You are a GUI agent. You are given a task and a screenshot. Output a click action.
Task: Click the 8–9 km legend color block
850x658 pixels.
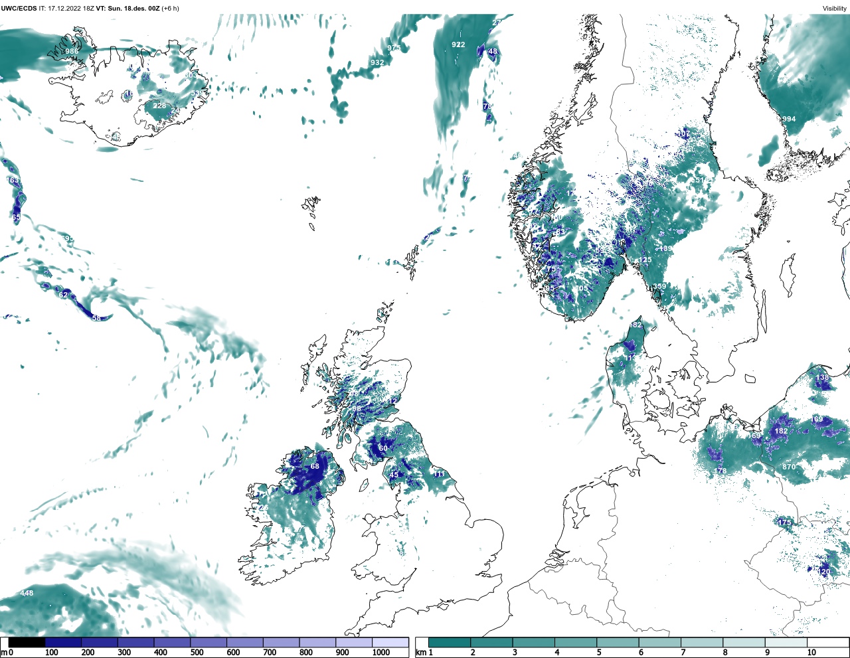[744, 642]
